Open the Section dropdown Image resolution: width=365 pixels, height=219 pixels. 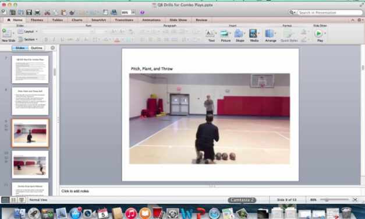[x=28, y=40]
